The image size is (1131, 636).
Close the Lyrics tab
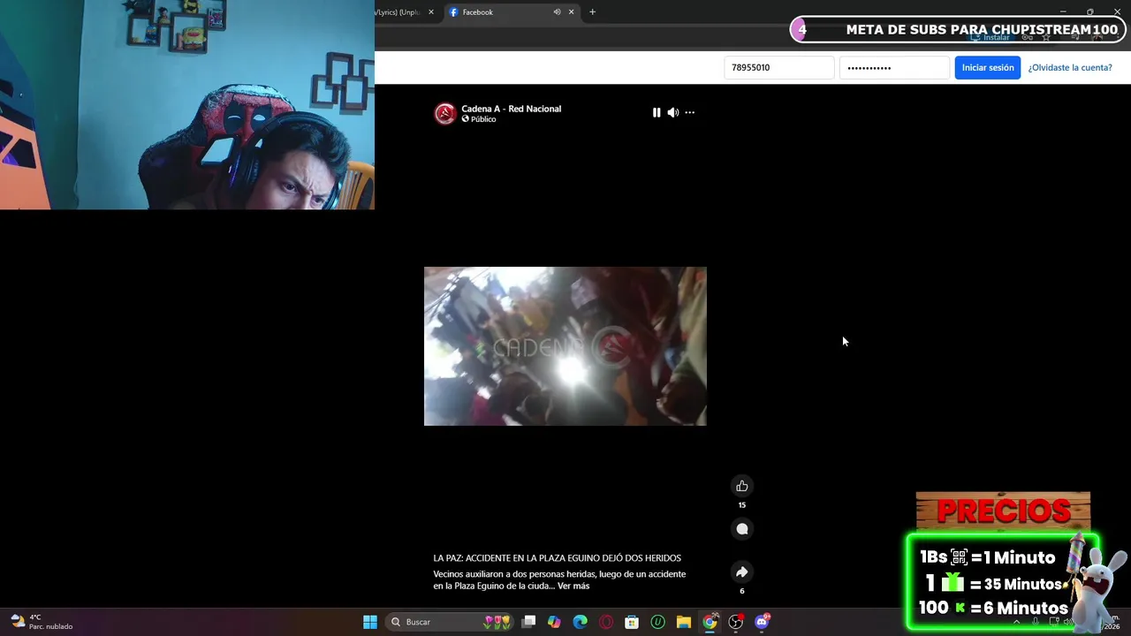(431, 12)
